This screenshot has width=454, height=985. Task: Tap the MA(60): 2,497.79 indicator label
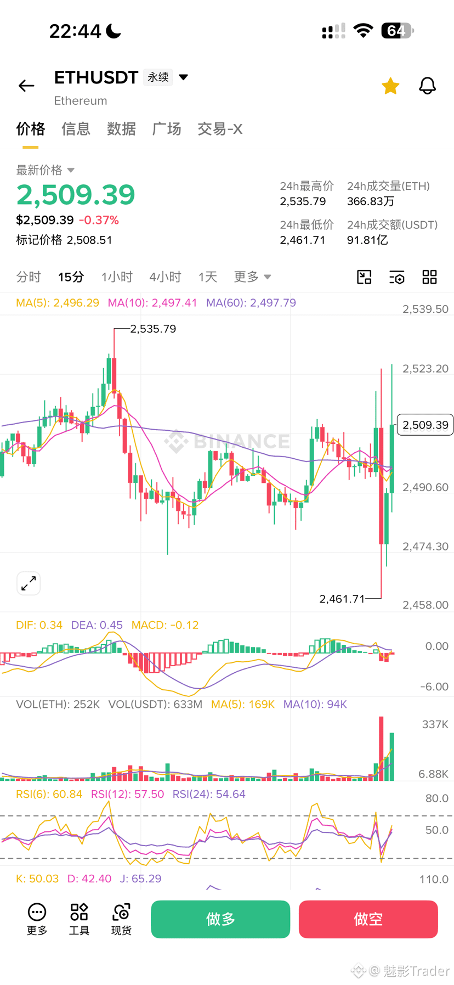tap(251, 303)
